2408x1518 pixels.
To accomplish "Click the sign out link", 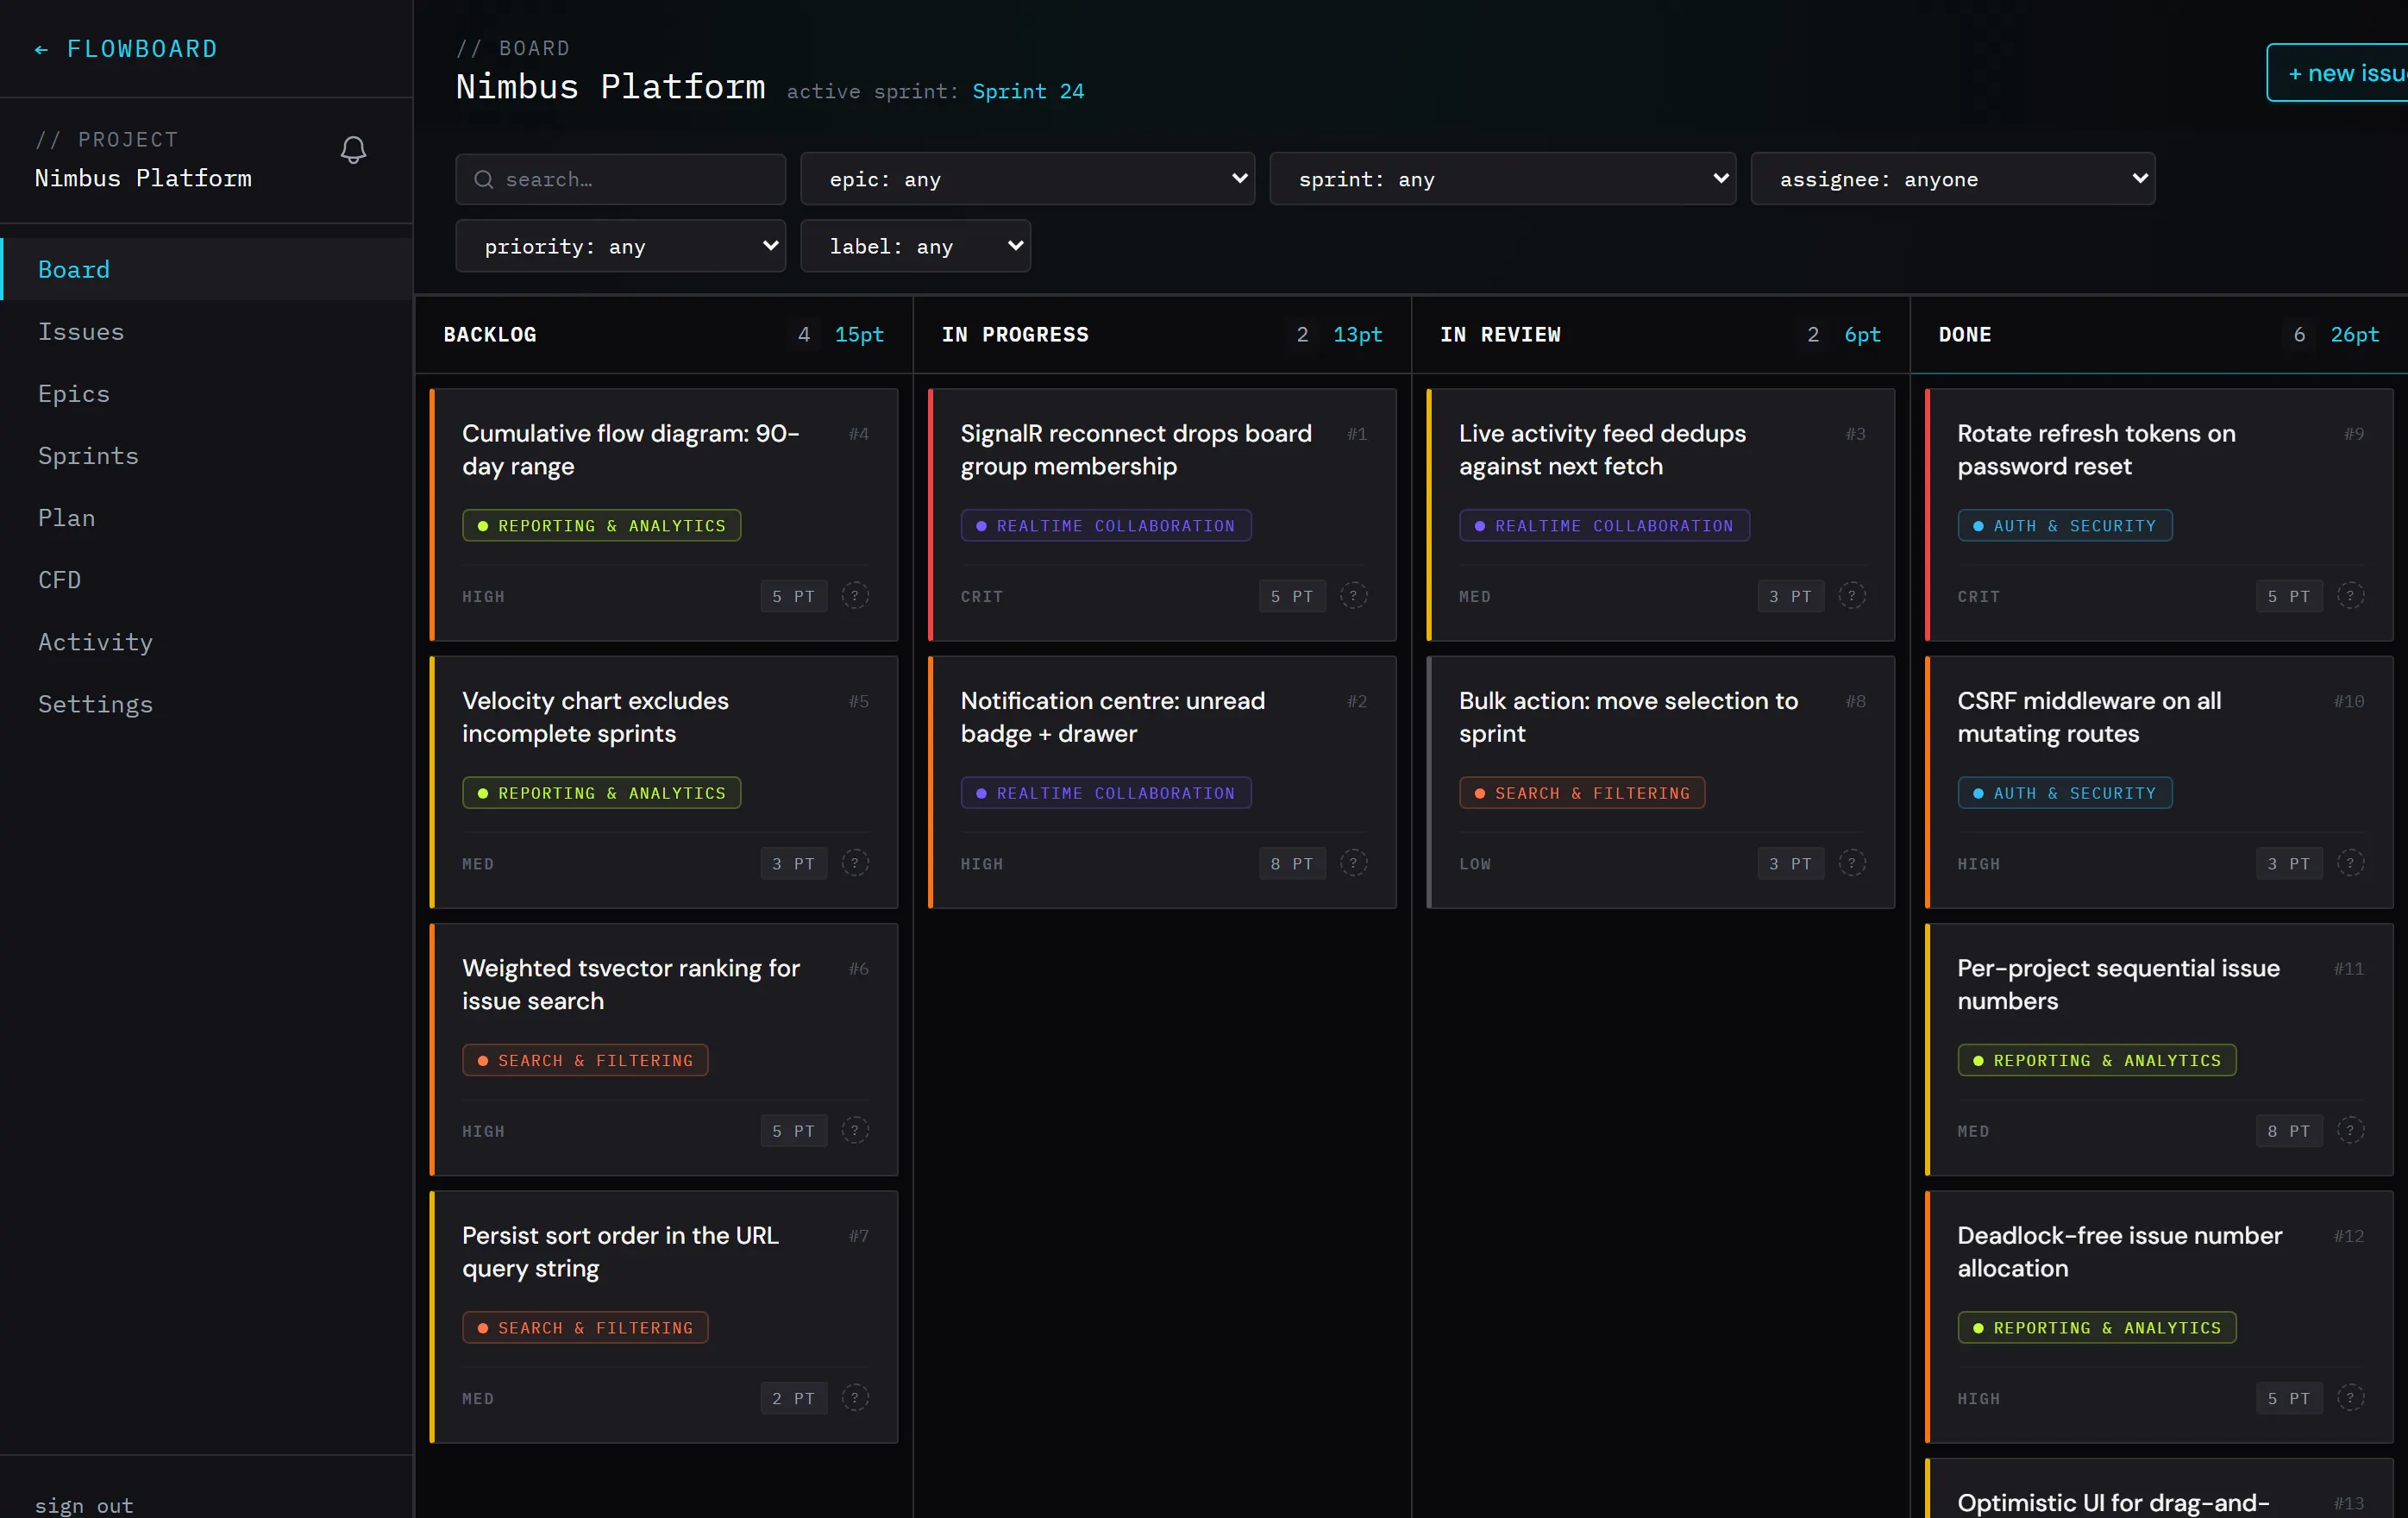I will [x=84, y=1505].
